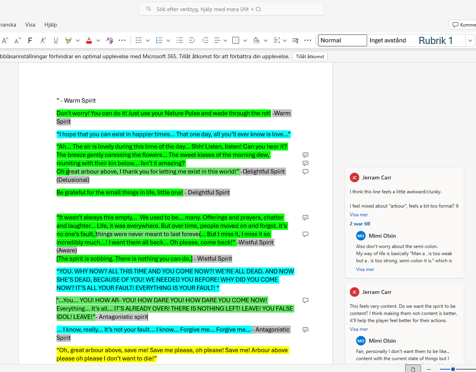Click the decrease indent icon

[x=192, y=40]
